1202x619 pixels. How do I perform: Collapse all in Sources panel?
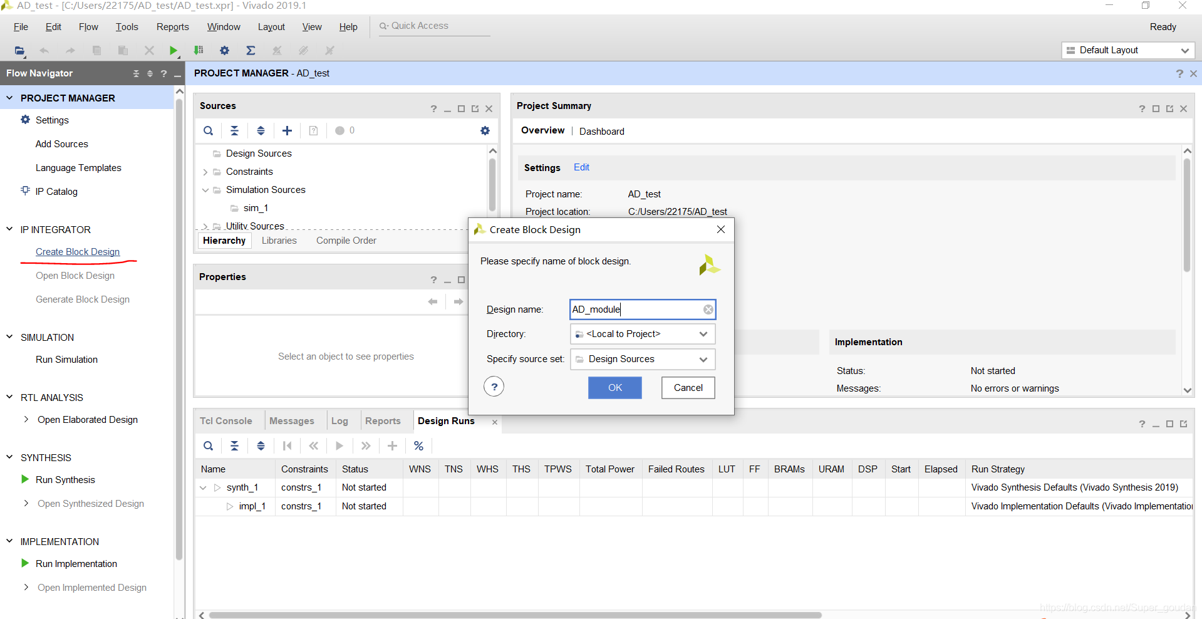coord(234,130)
